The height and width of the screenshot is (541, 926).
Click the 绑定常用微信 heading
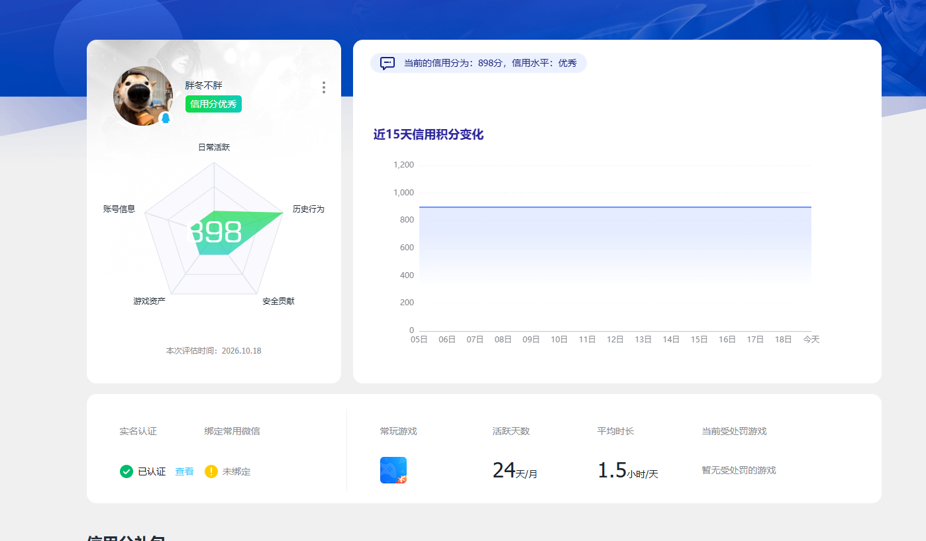coord(232,431)
